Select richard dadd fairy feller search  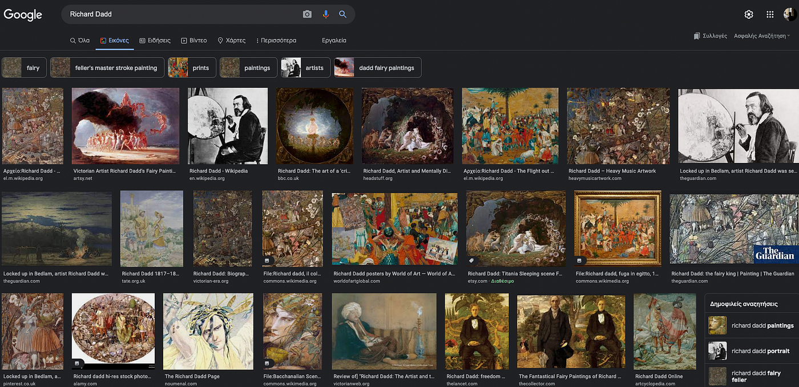pyautogui.click(x=752, y=377)
